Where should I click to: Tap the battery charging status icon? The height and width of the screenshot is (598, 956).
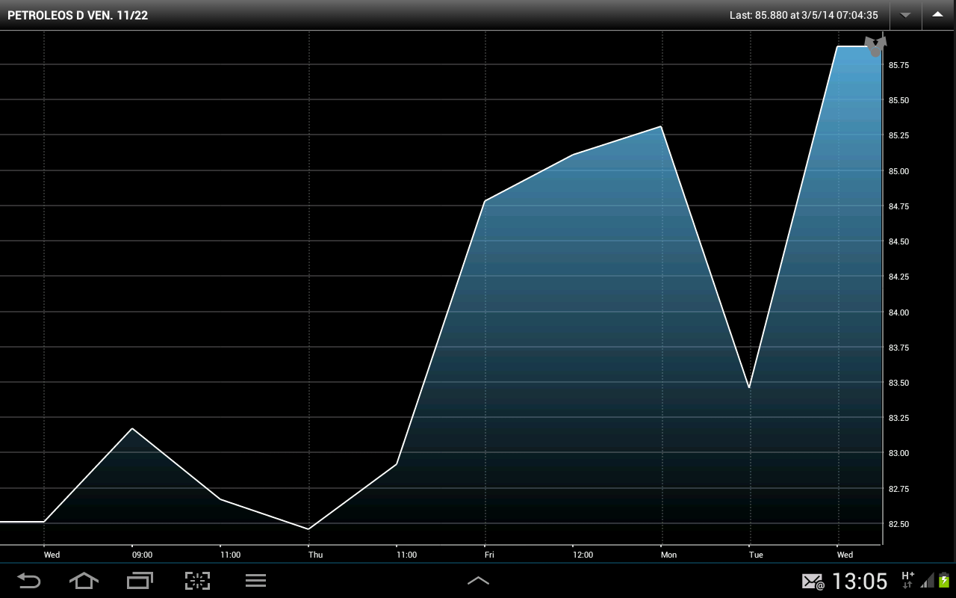(944, 580)
